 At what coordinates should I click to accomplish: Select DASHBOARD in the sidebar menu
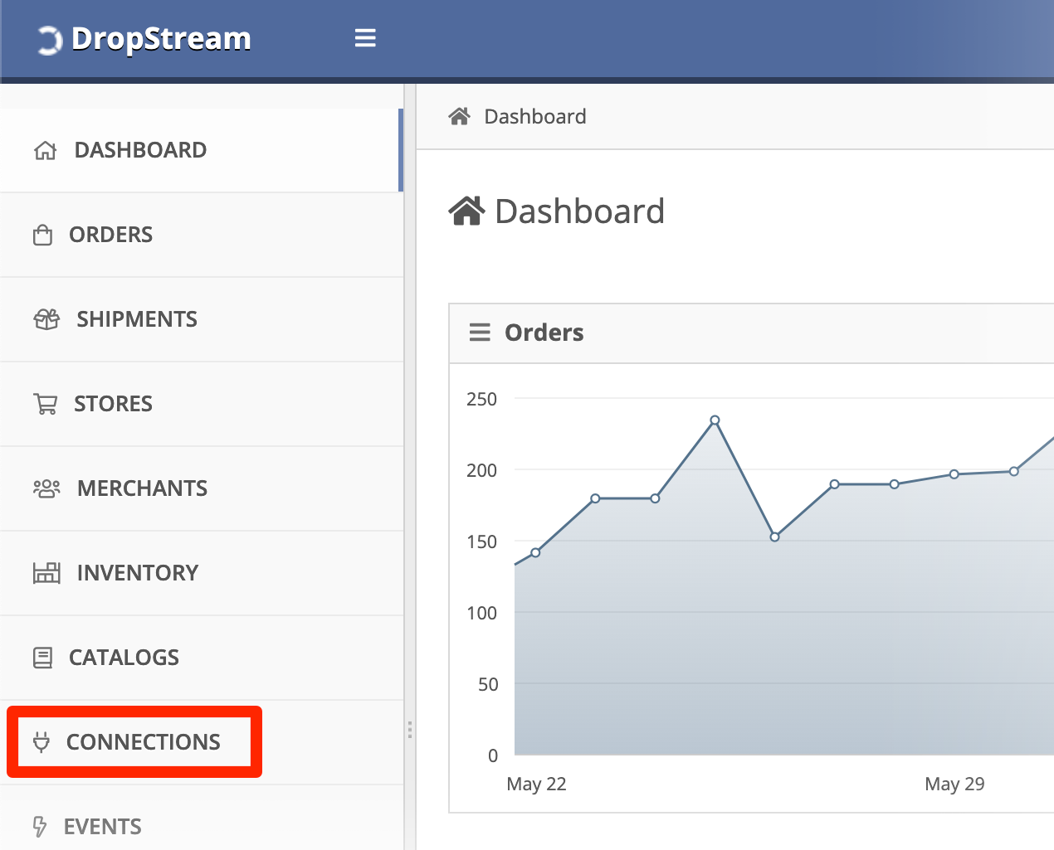click(x=140, y=150)
